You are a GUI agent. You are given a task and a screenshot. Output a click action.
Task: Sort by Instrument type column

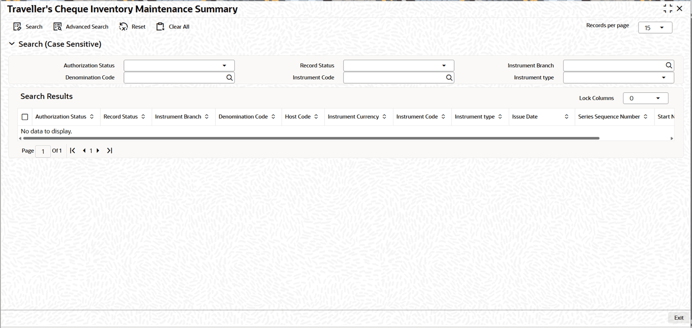pos(500,117)
